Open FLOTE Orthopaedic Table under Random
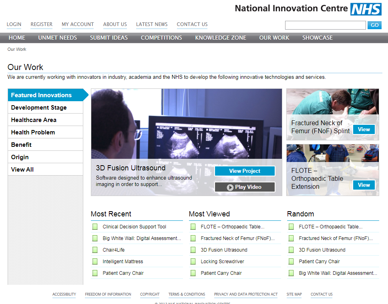This screenshot has height=304, width=388. (331, 227)
